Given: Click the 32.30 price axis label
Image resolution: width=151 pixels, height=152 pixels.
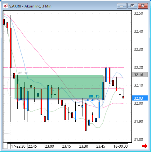Looking at the screenshot, I should click(x=139, y=50).
